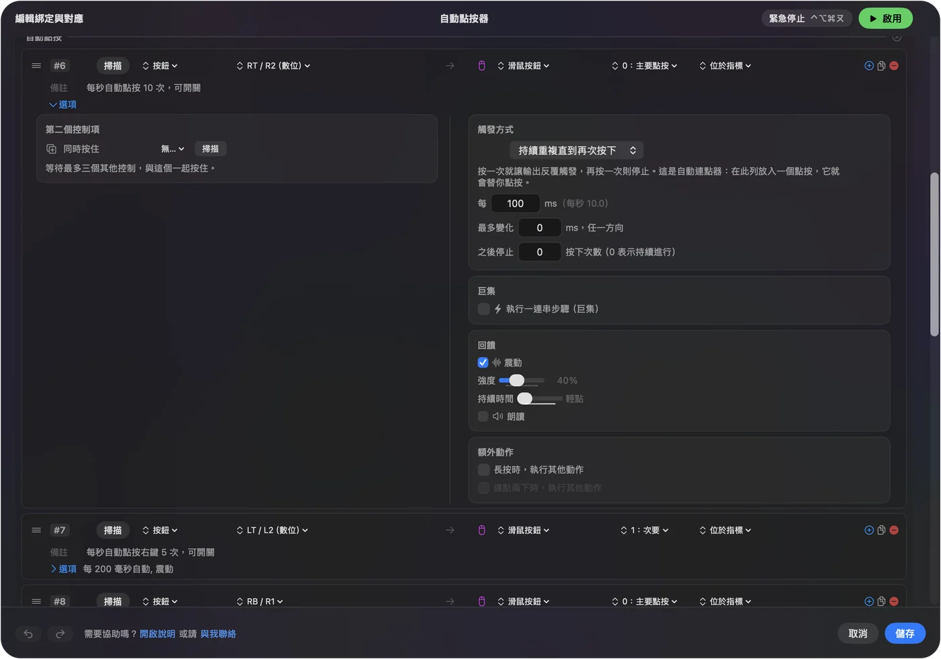The width and height of the screenshot is (941, 659).
Task: Click the 之後停止 press count field
Action: (539, 252)
